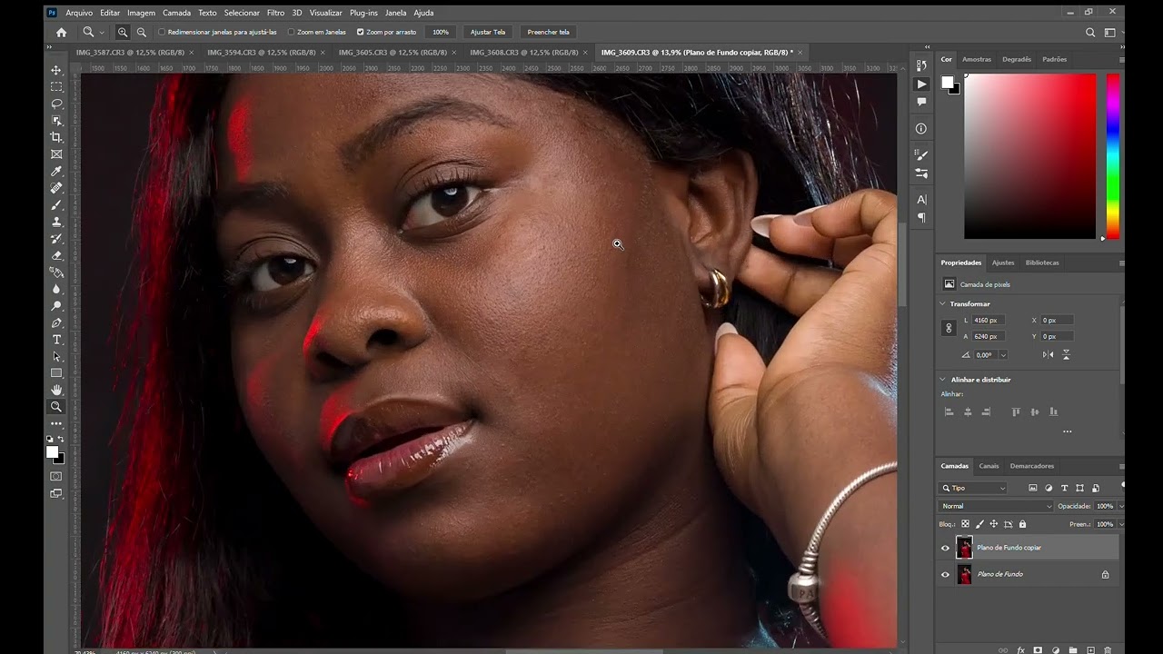The image size is (1163, 654).
Task: Toggle lock transparent pixels in Bloq row
Action: point(965,524)
